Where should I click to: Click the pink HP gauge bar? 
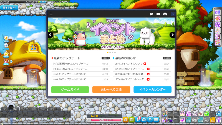pos(106,120)
